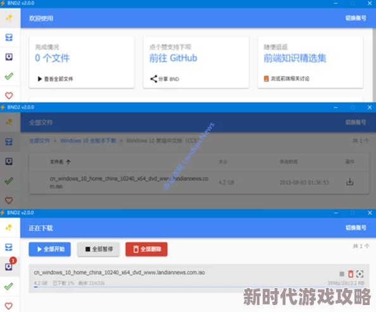376x312 pixels.
Task: Click downloading sidebar icon in the middle window
Action: click(x=9, y=161)
